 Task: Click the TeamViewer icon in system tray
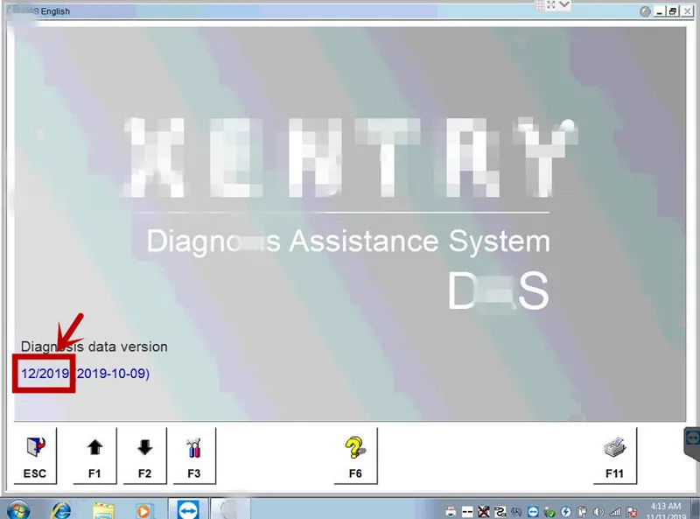pyautogui.click(x=533, y=512)
